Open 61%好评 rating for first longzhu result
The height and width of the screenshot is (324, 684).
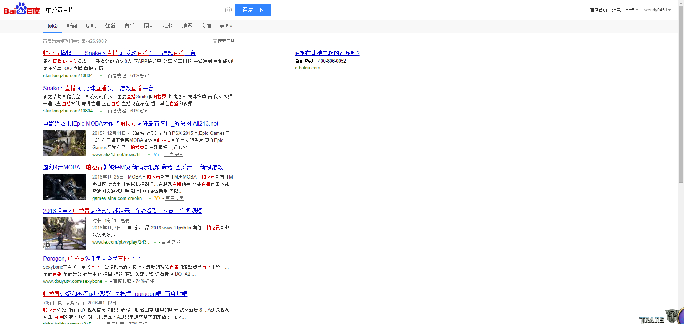click(140, 76)
